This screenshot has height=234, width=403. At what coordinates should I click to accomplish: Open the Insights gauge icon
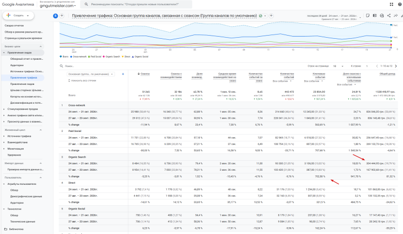pos(381,16)
